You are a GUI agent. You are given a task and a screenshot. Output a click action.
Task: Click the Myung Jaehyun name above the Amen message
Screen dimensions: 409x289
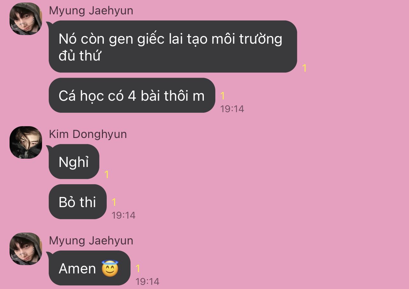91,241
